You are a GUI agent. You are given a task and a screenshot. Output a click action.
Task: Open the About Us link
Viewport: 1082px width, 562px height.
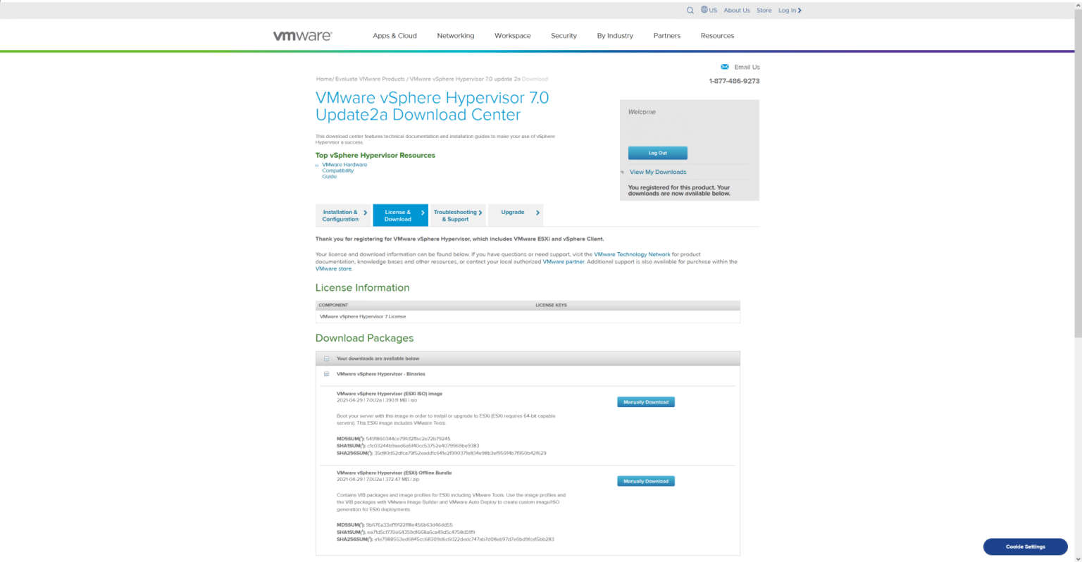737,11
